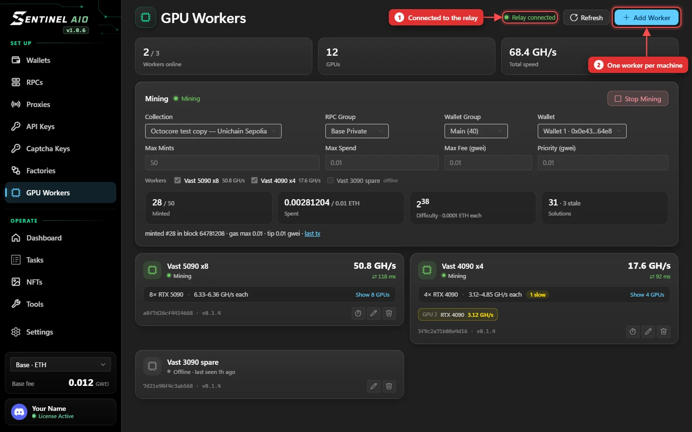Click the Max Fee (gwei) input field

(x=488, y=163)
